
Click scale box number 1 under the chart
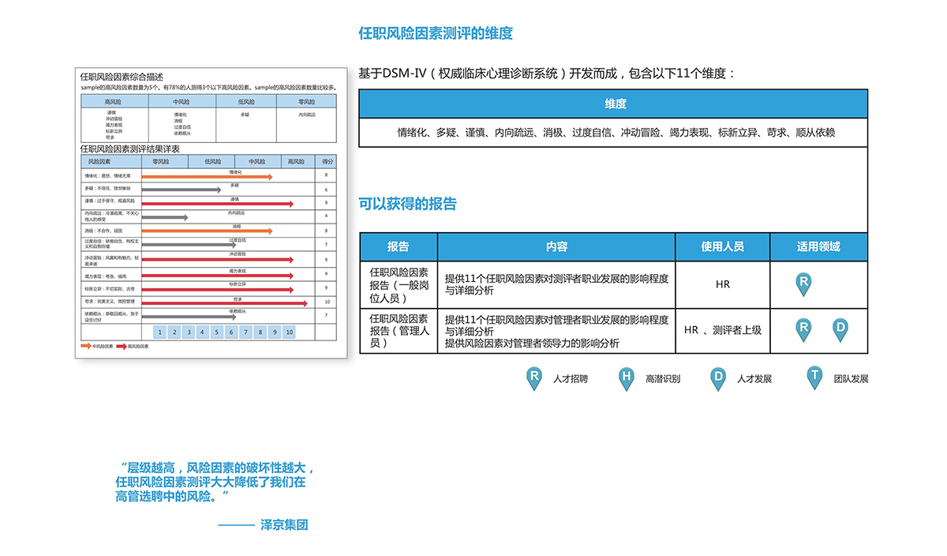159,332
